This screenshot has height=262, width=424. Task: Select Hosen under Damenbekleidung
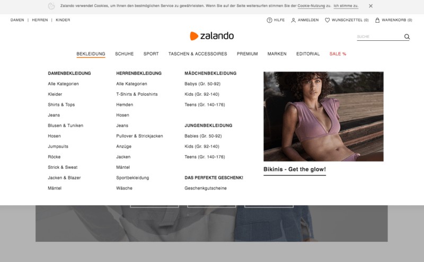pyautogui.click(x=54, y=136)
